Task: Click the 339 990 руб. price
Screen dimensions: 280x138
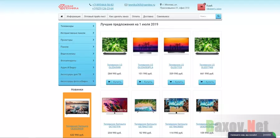Action: click(x=176, y=73)
